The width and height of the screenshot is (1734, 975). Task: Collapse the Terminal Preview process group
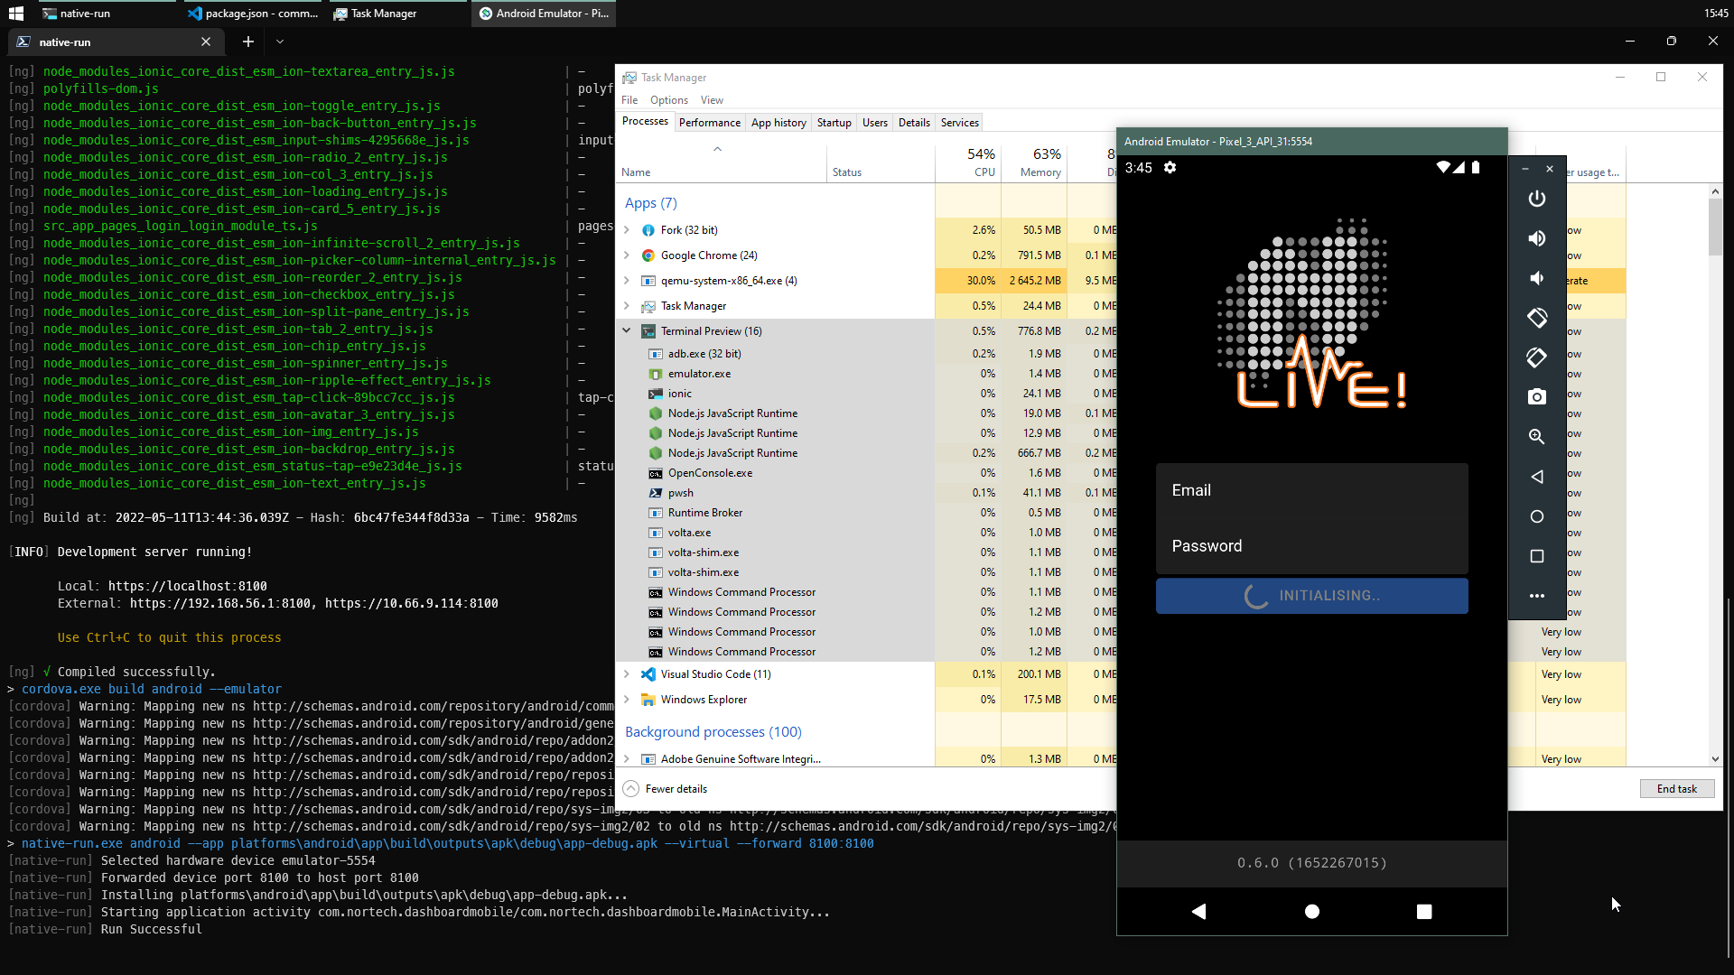pos(627,330)
